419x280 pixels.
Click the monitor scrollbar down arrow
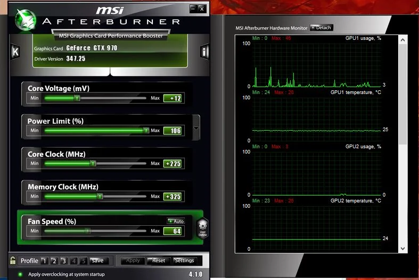point(402,249)
